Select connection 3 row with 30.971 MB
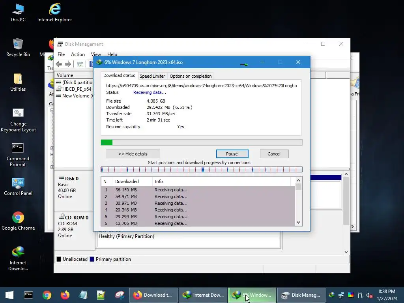404x303 pixels. tap(198, 203)
